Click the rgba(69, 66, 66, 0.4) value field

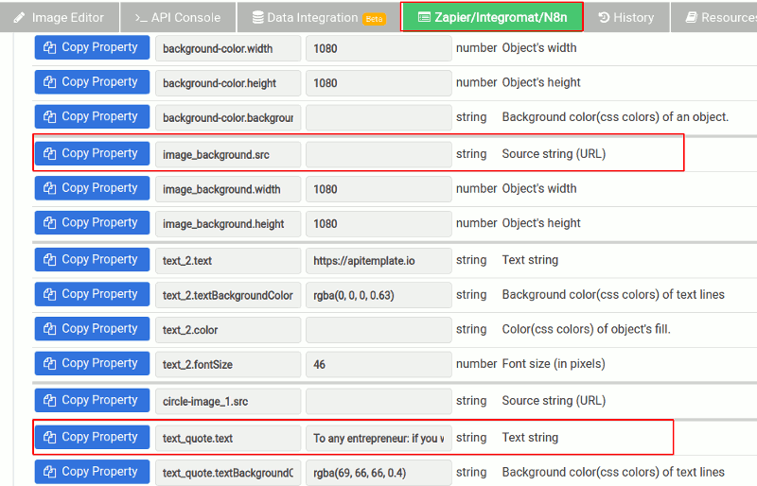378,473
